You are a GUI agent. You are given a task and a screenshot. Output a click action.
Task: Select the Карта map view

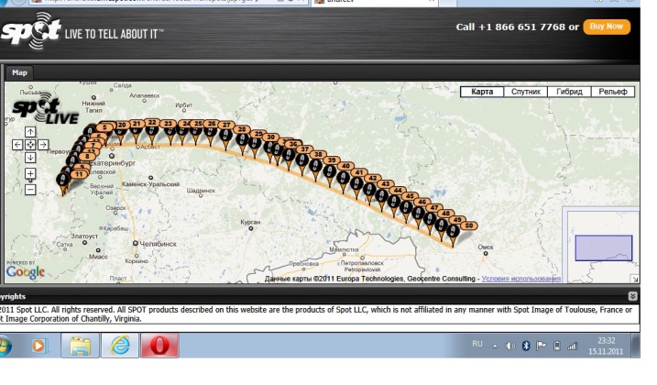point(482,92)
